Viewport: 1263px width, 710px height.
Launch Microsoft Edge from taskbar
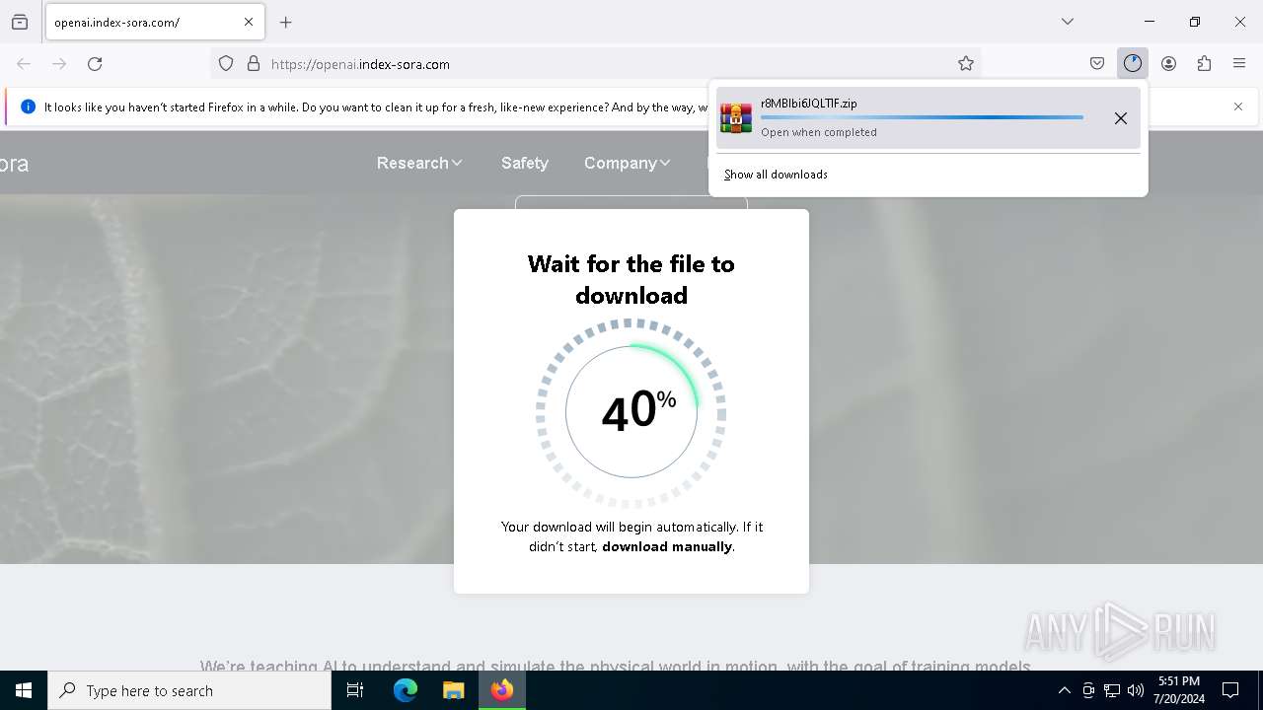click(x=406, y=690)
